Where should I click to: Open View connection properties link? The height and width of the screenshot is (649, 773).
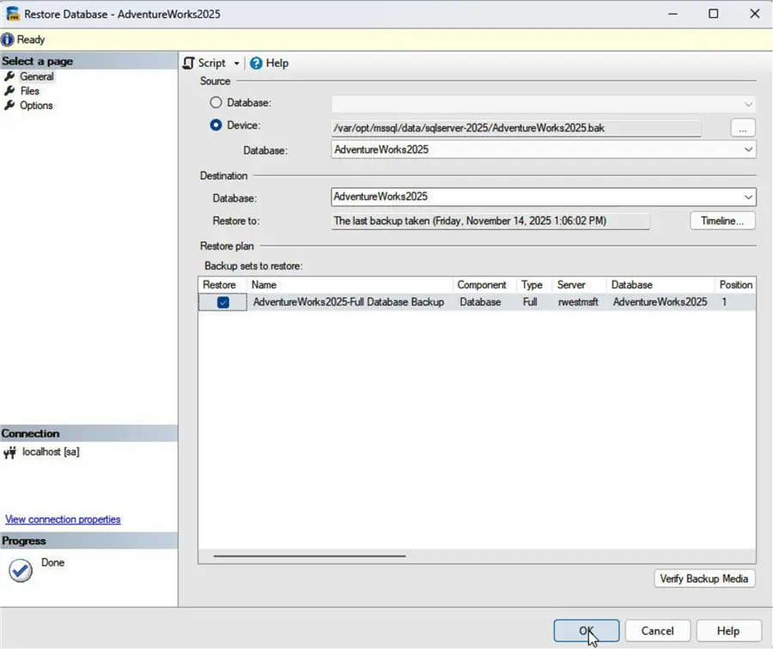tap(63, 519)
